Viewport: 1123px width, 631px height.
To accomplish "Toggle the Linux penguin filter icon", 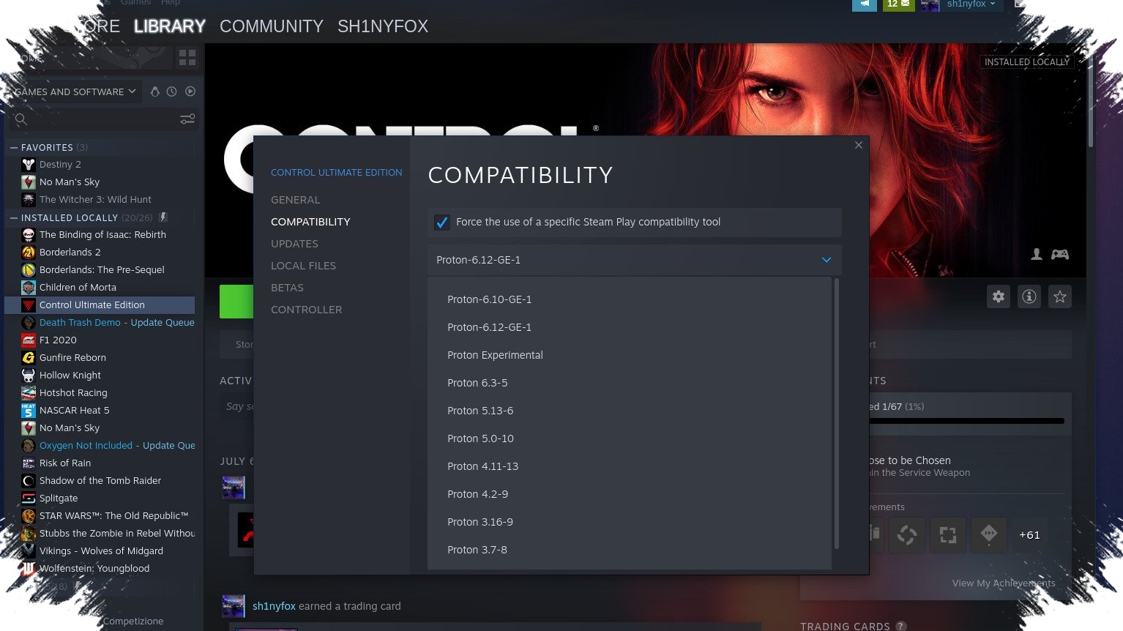I will click(x=154, y=92).
